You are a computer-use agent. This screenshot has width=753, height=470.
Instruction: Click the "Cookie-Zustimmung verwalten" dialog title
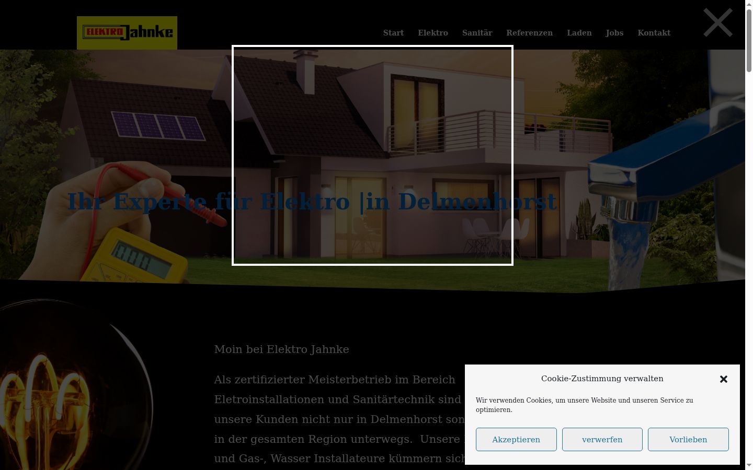[602, 379]
